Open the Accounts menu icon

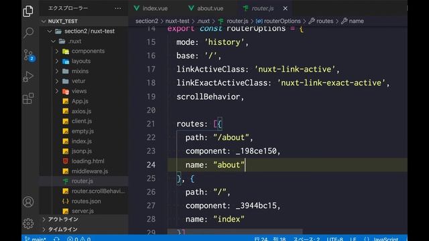click(x=28, y=202)
